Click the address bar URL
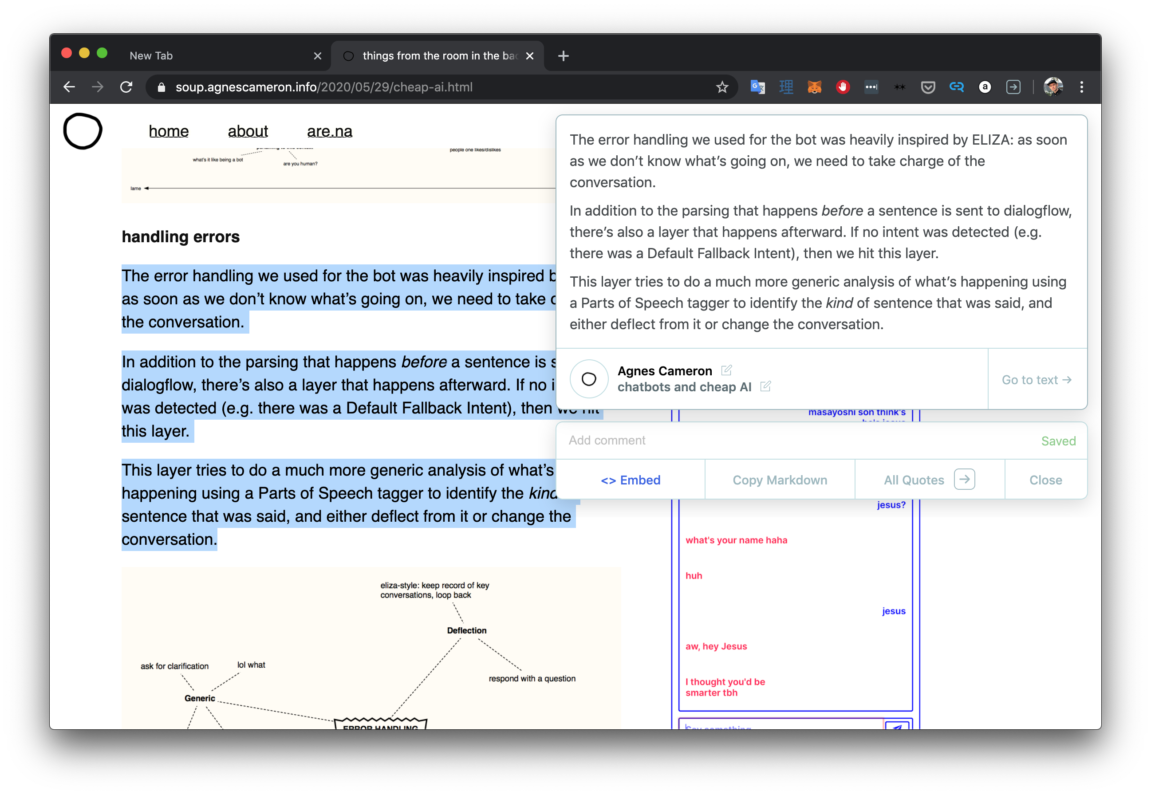Screen dimensions: 1151x795 click(324, 87)
